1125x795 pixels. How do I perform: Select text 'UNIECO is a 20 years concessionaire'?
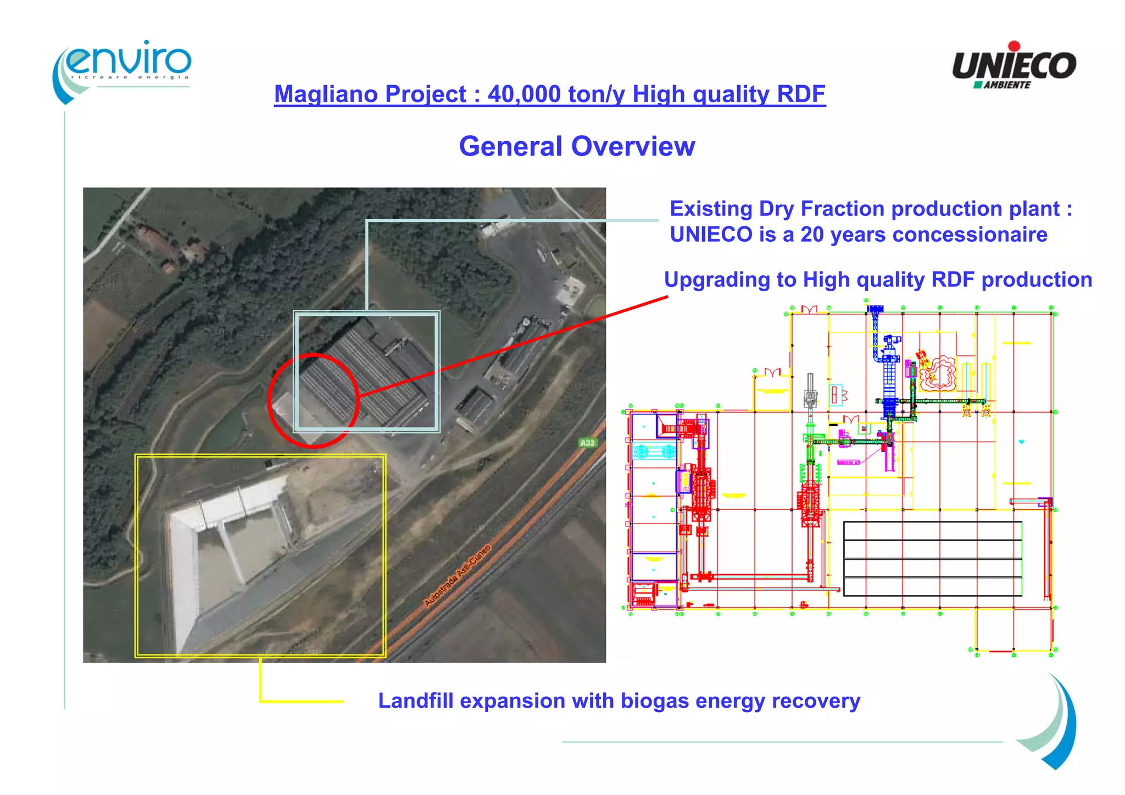point(859,235)
